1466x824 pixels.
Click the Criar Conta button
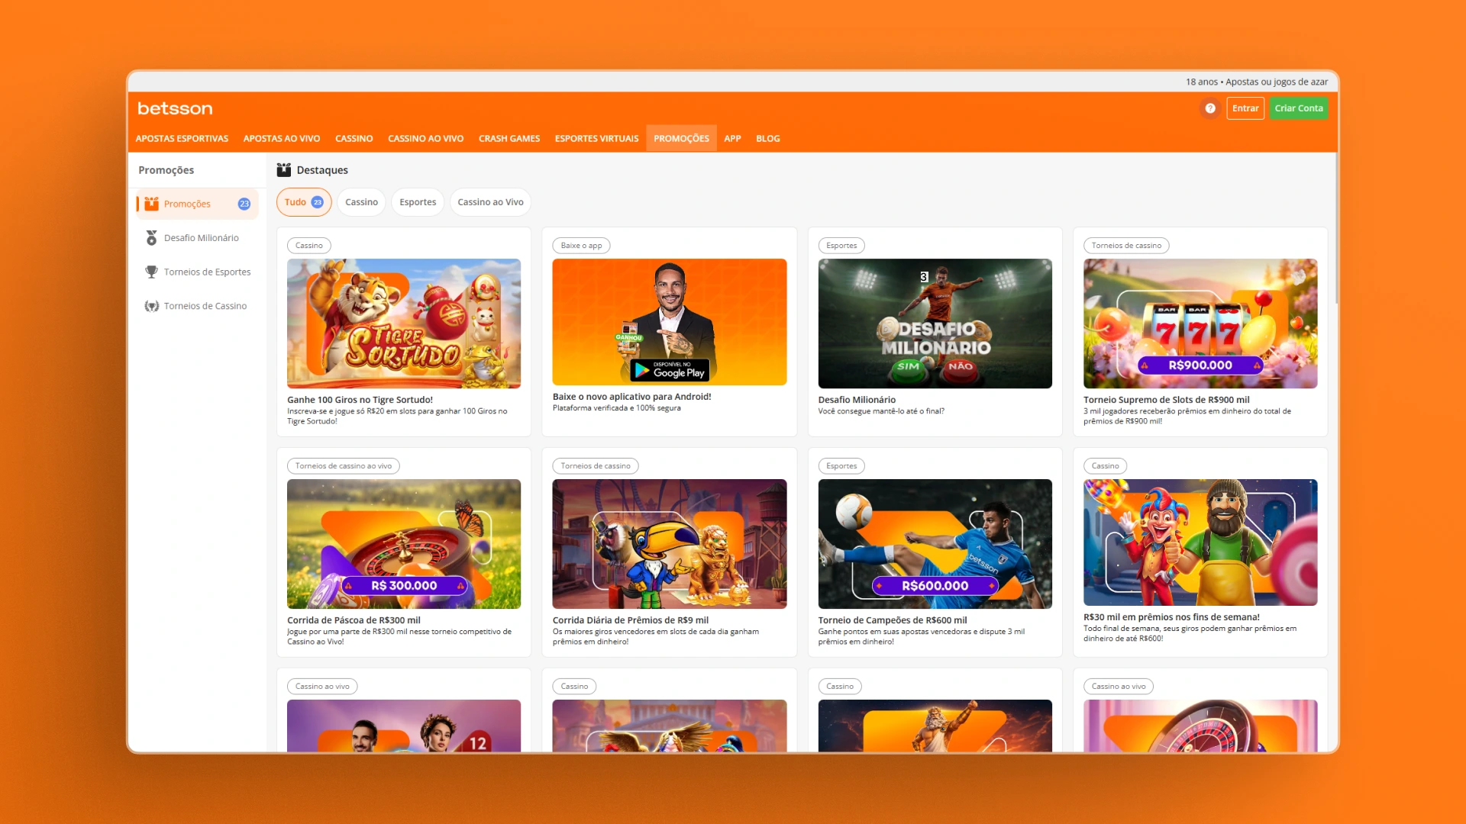click(x=1299, y=108)
